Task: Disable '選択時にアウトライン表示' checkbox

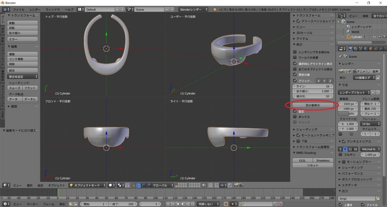Action: (295, 63)
